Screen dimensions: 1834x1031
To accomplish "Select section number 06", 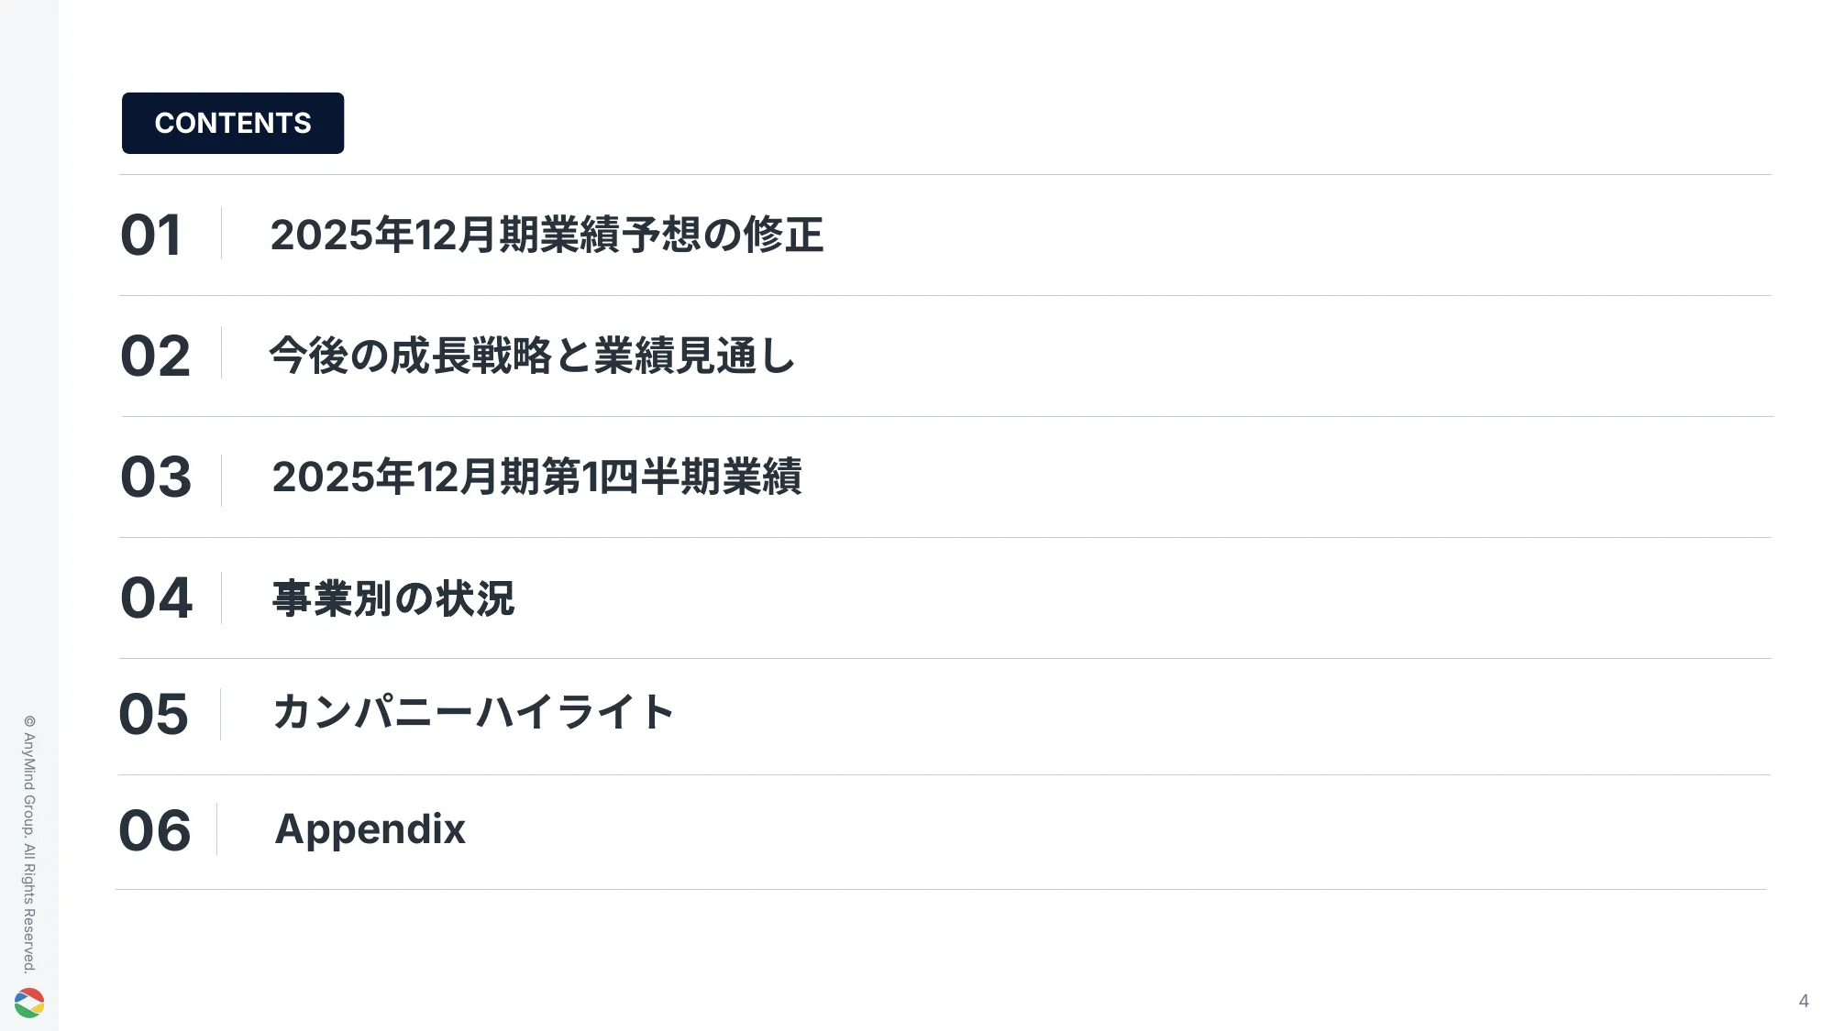I will tap(154, 830).
